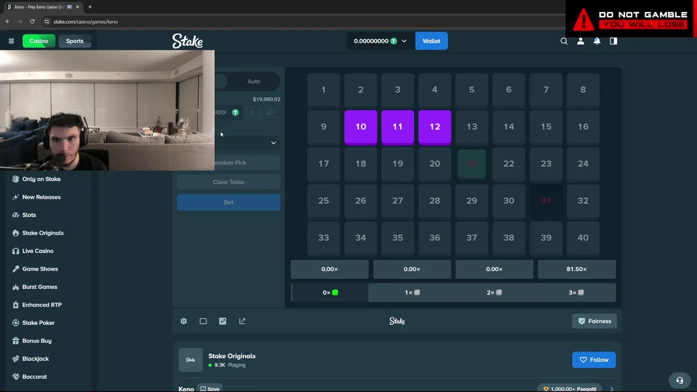Deselect Keno tile 10
Viewport: 697px width, 392px height.
coord(360,127)
